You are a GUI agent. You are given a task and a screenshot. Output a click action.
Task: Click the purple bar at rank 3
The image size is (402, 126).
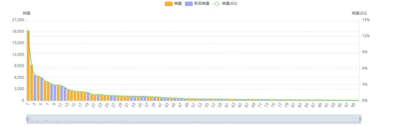click(35, 88)
